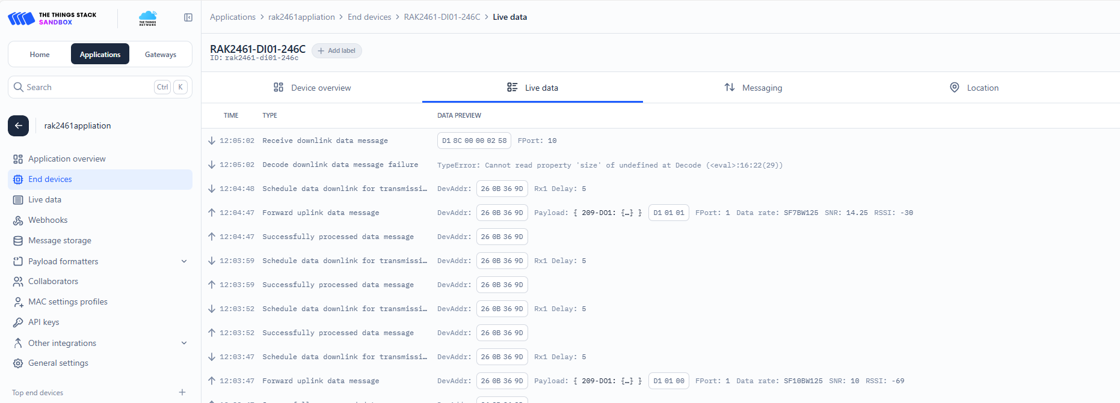
Task: Click The Things Network cloud logo
Action: click(147, 18)
